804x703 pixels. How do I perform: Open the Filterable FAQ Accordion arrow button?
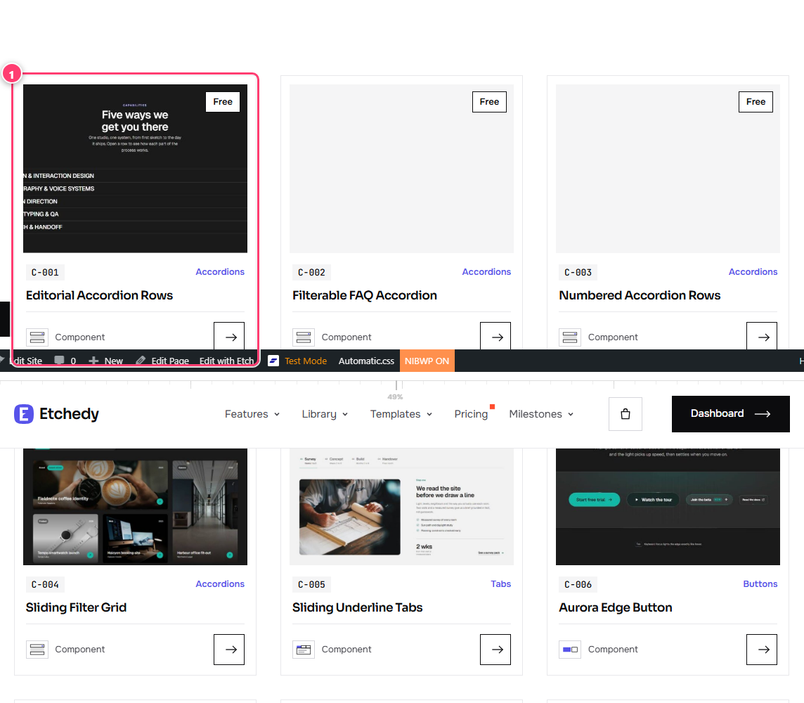tap(495, 336)
